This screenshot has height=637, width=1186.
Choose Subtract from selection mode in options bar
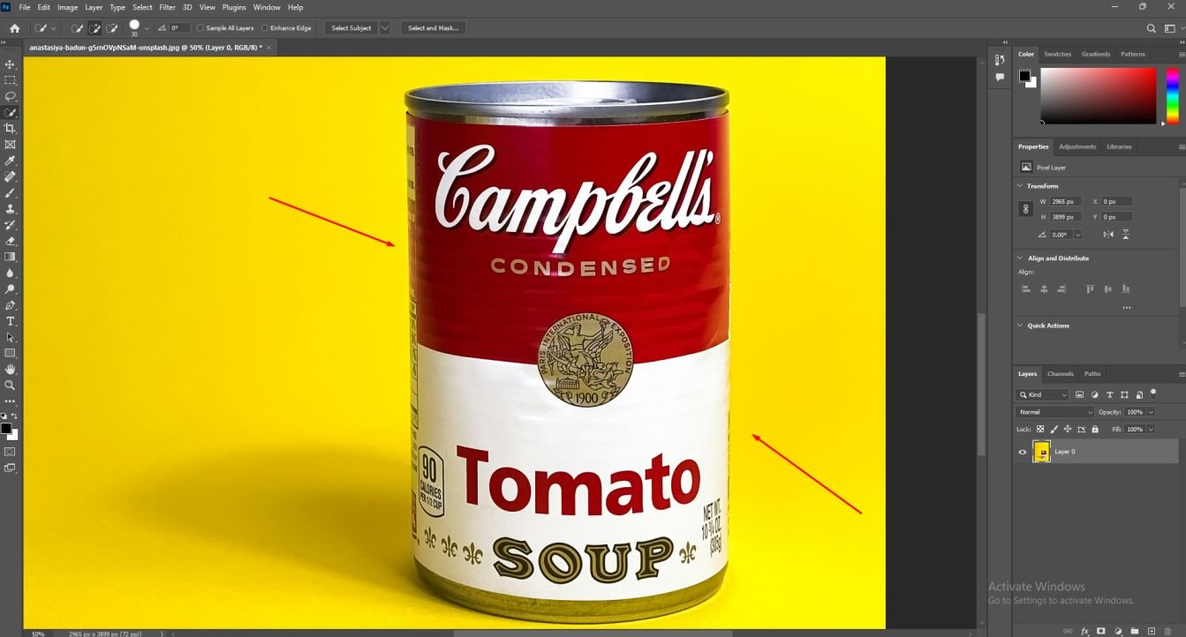click(x=112, y=28)
